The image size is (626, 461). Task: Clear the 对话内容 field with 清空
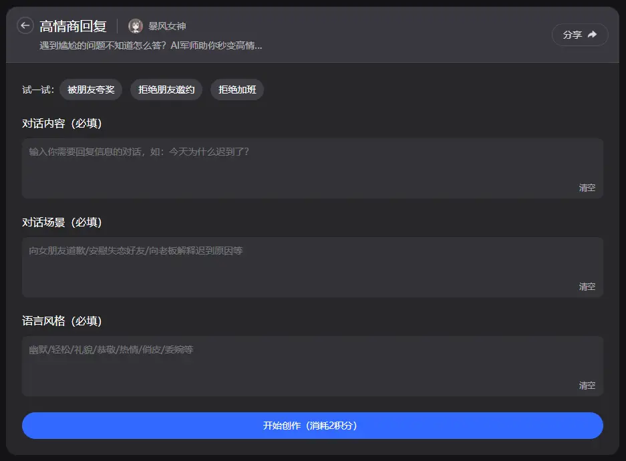click(587, 188)
